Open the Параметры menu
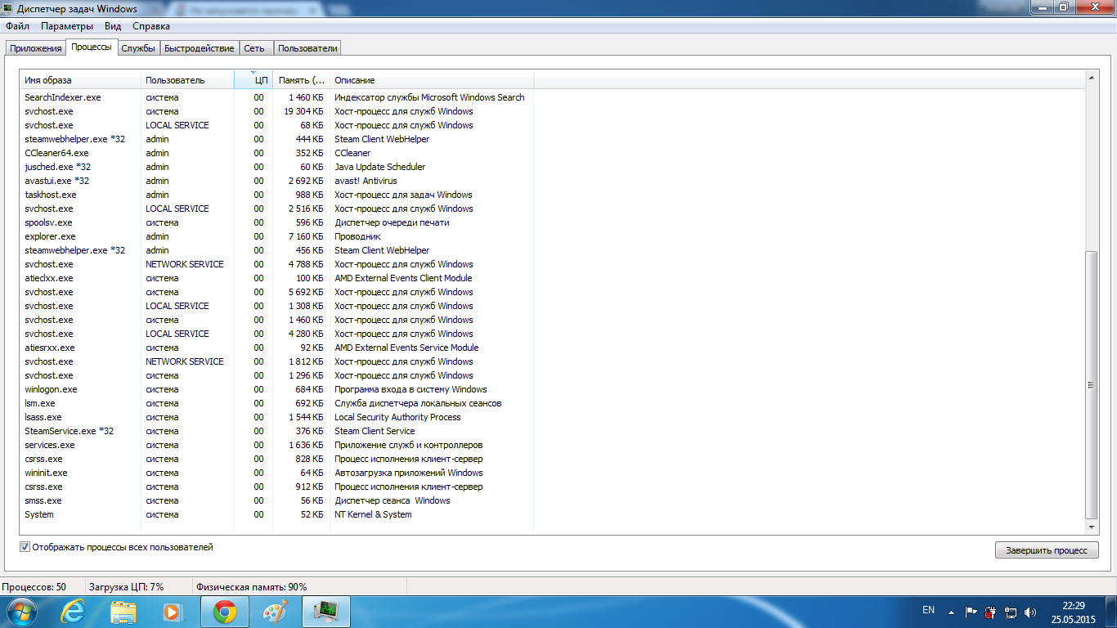 click(x=67, y=26)
